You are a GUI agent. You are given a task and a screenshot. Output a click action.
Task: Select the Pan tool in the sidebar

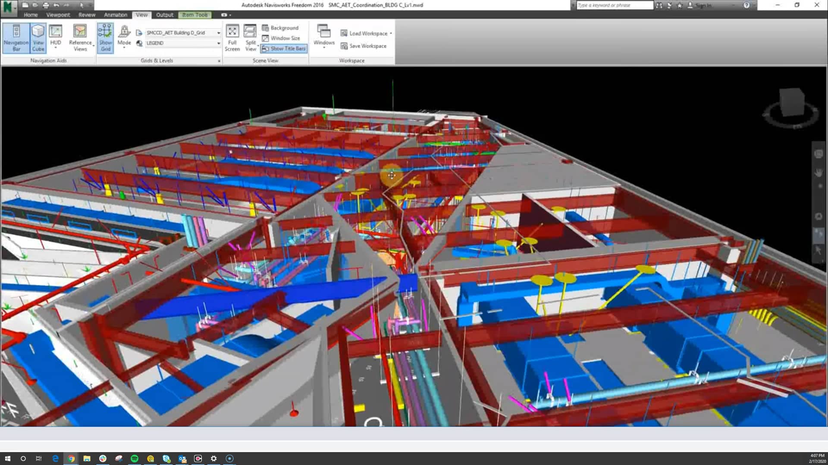(x=819, y=173)
